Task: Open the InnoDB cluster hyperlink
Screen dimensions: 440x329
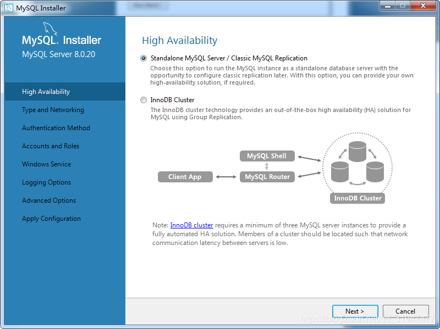Action: 191,225
